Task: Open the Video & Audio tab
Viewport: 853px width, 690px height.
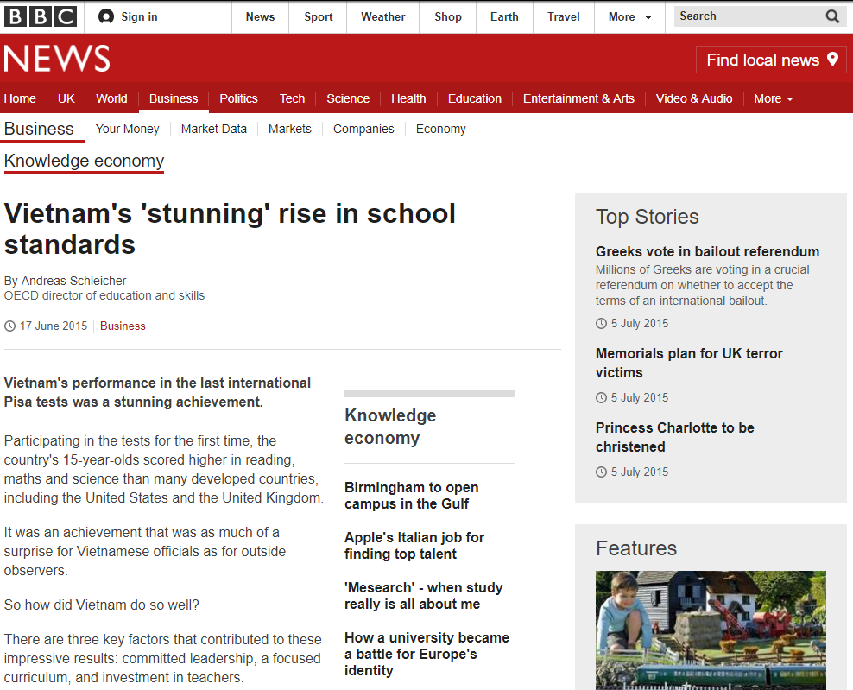Action: (x=694, y=98)
